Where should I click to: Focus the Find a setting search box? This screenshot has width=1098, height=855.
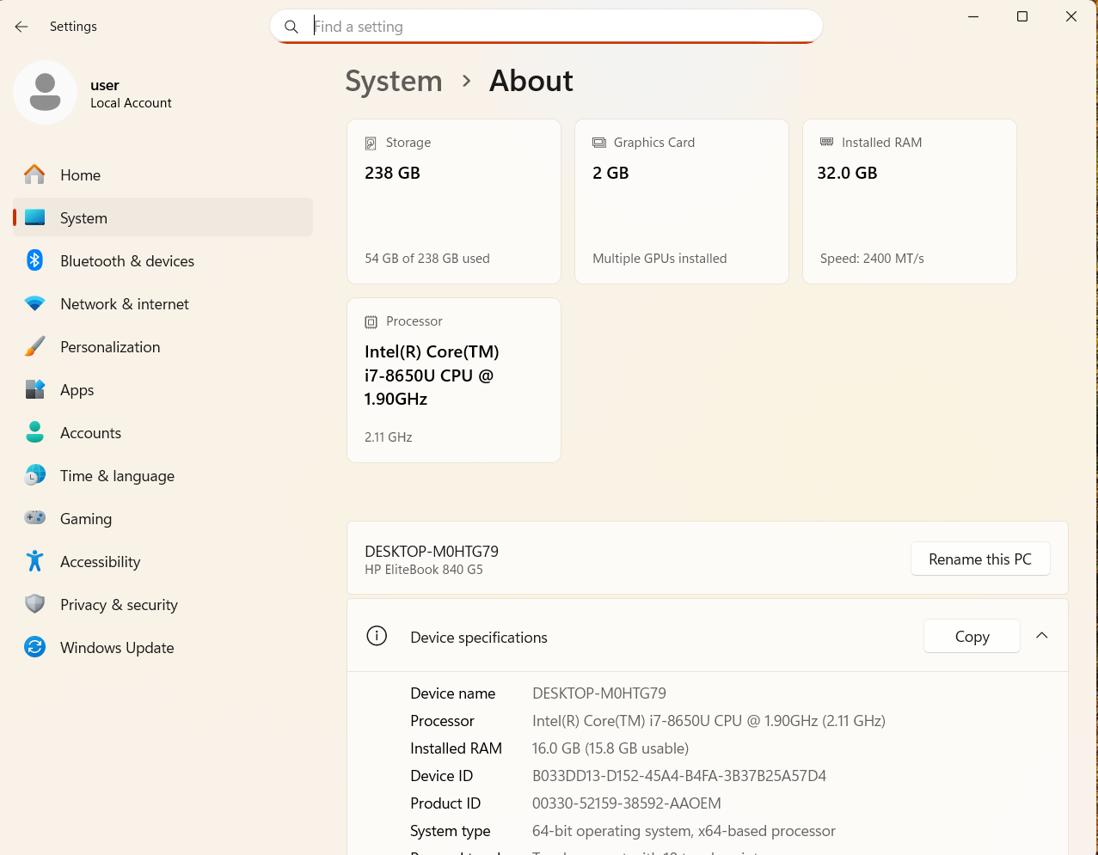click(x=550, y=27)
